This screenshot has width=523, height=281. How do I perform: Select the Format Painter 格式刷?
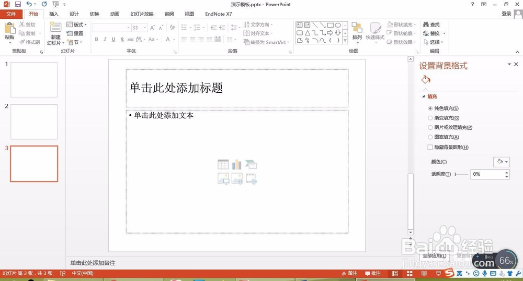[30, 42]
